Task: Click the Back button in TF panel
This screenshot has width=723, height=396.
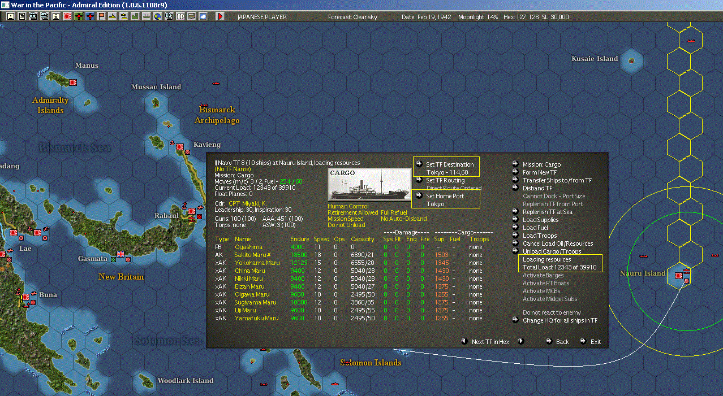Action: (562, 342)
